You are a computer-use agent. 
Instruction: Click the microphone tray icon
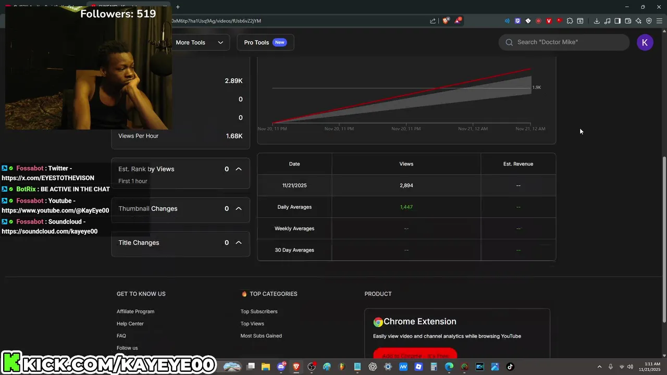611,367
